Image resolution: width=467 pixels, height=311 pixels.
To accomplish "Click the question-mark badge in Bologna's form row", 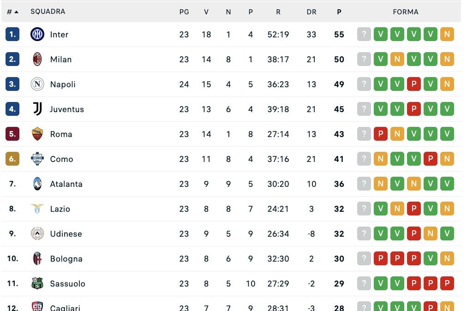I will click(x=364, y=258).
